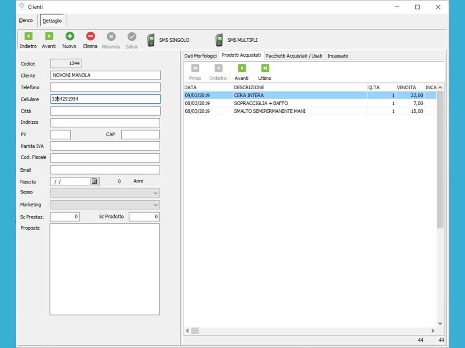Click the green Avanti arrow in main toolbar
This screenshot has height=348, width=465.
(x=49, y=37)
